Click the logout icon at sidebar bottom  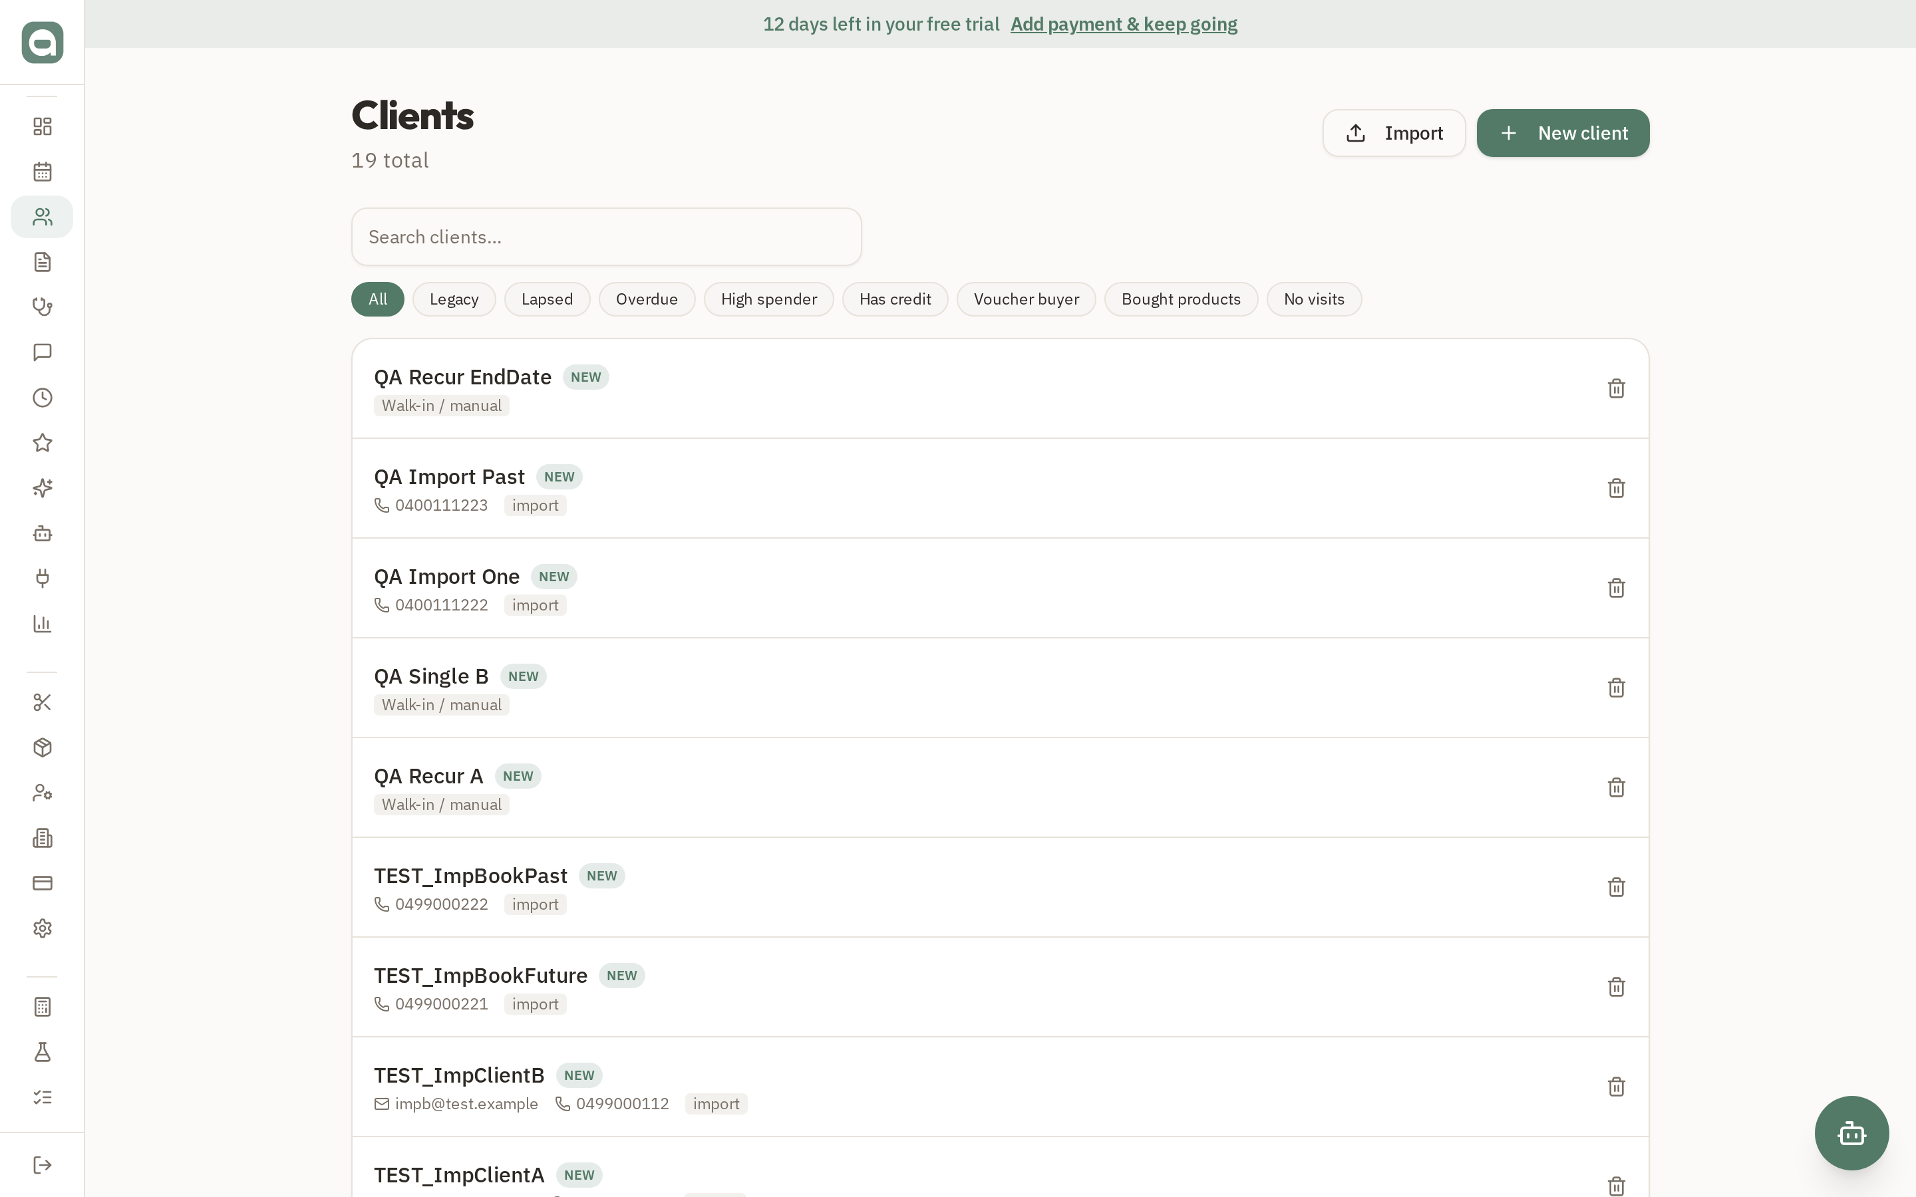[x=42, y=1164]
